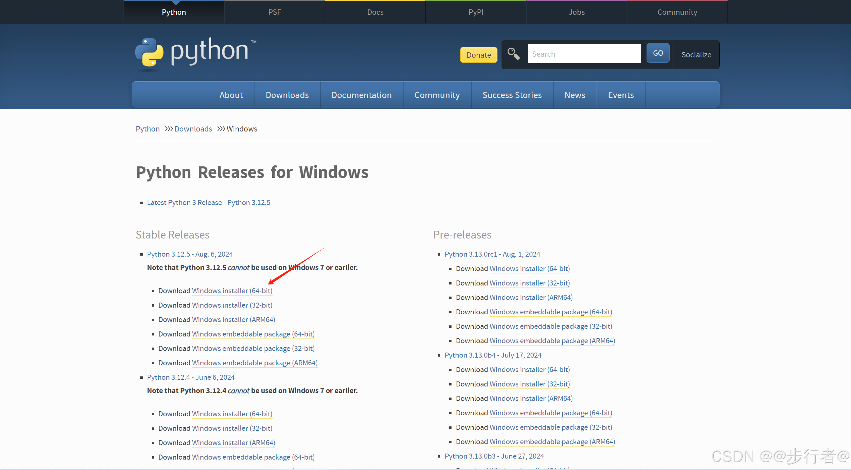Open the PSF top tab
851x470 pixels.
(275, 12)
